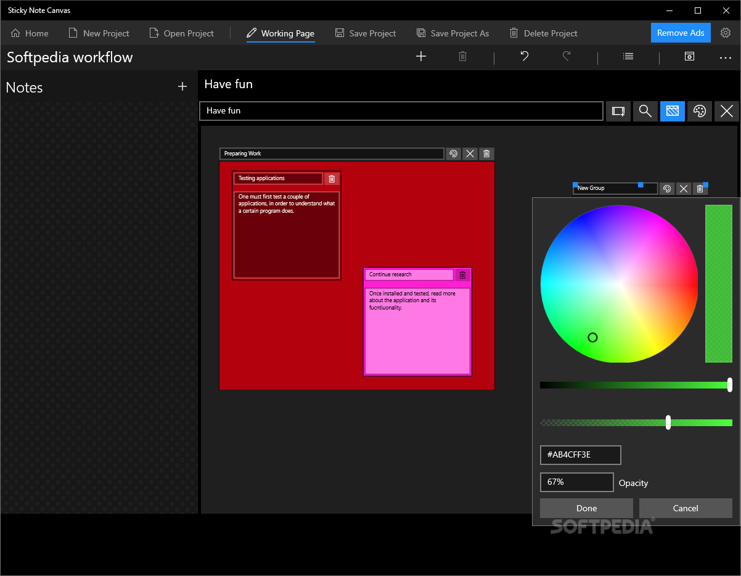Edit the New Group title field
741x576 pixels.
click(615, 188)
